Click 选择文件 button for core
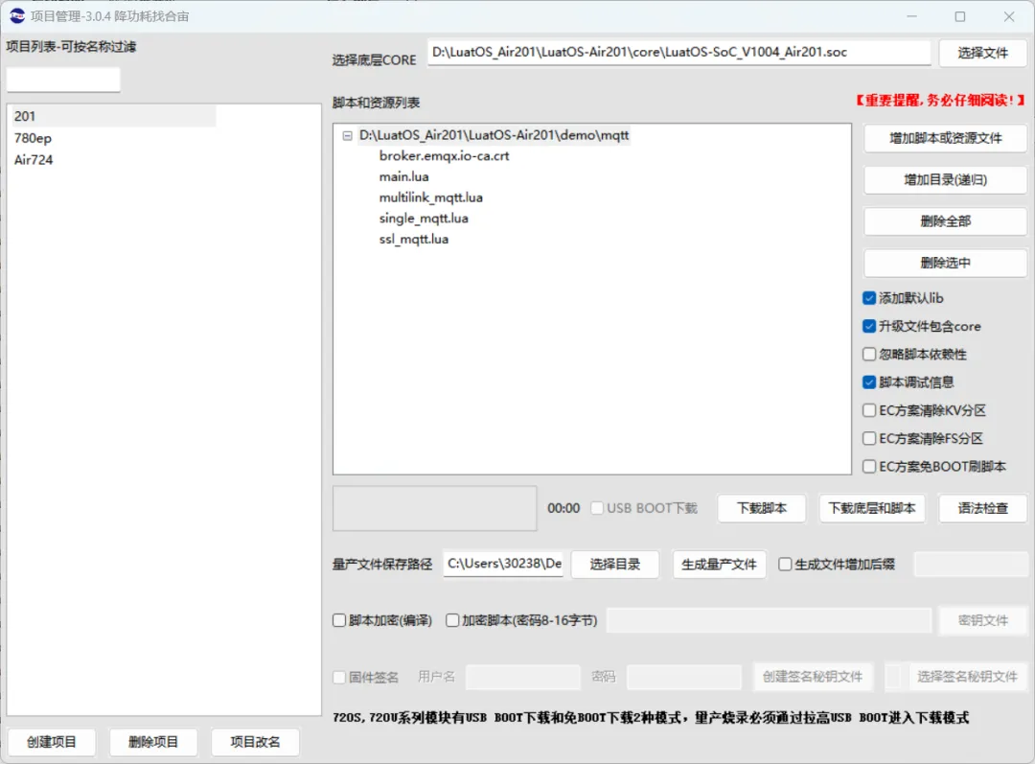 tap(982, 53)
